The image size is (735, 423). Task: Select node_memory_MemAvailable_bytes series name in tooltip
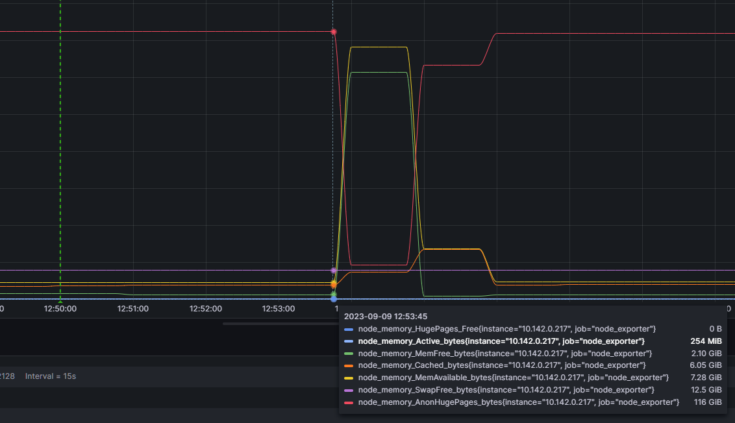(x=514, y=377)
